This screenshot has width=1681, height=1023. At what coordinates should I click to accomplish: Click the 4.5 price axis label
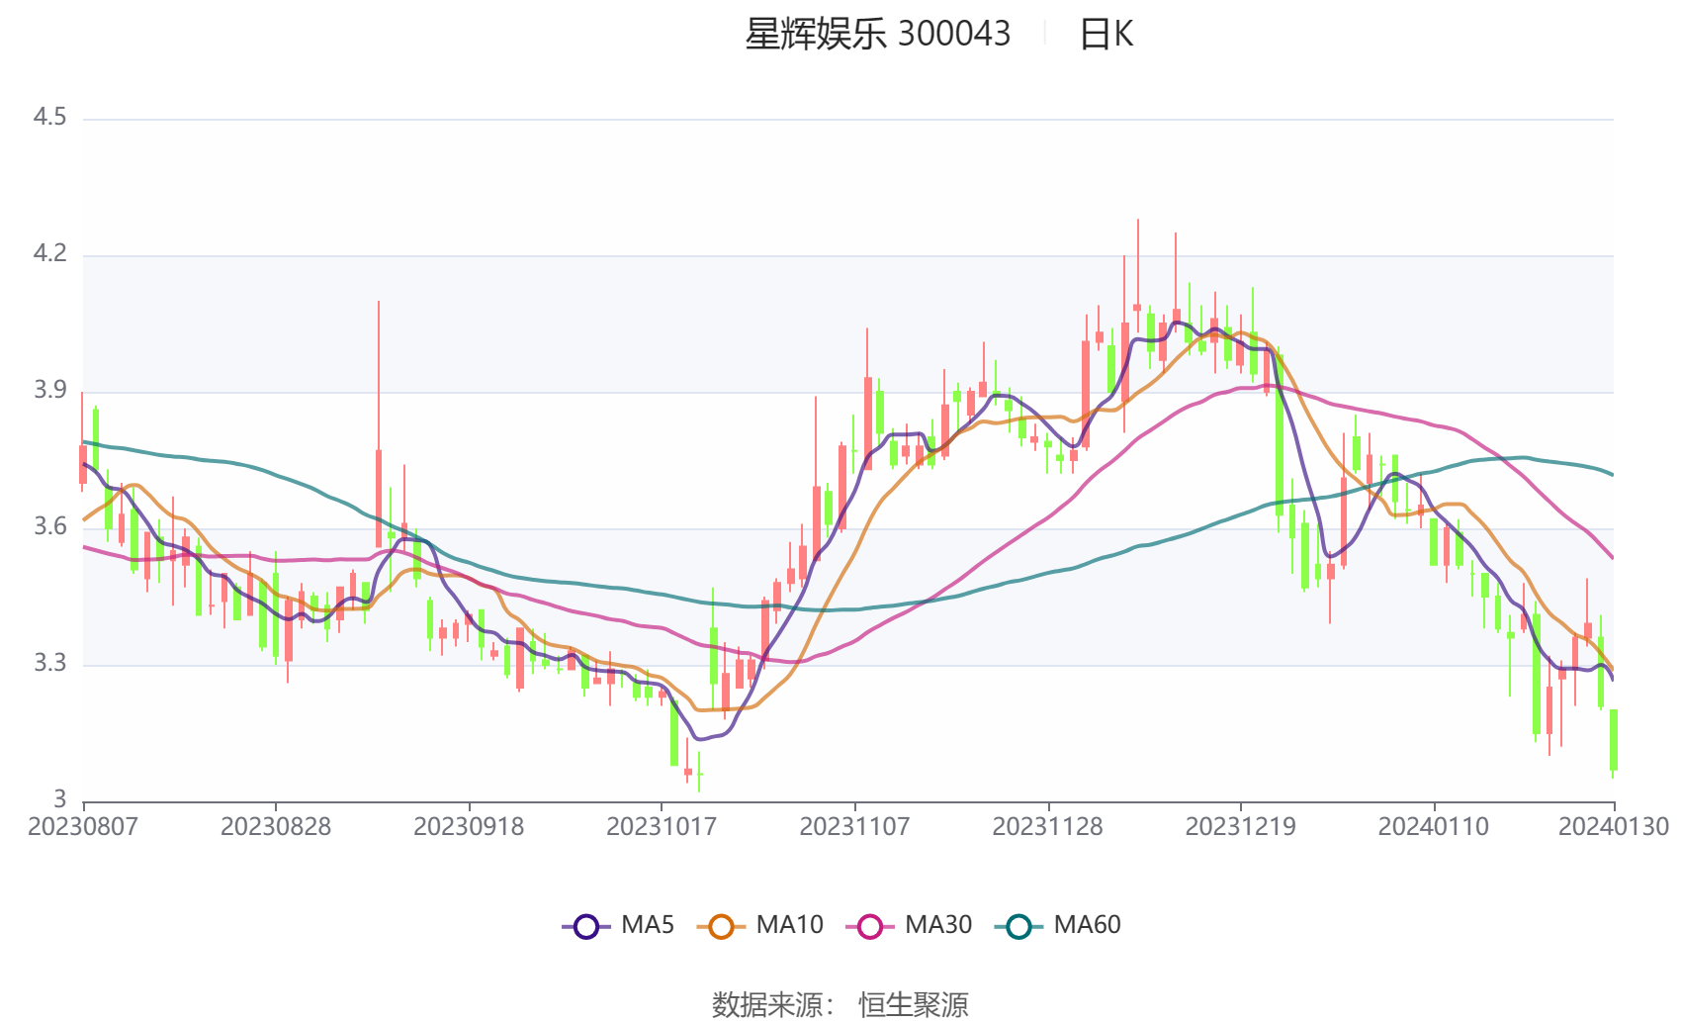pos(49,118)
